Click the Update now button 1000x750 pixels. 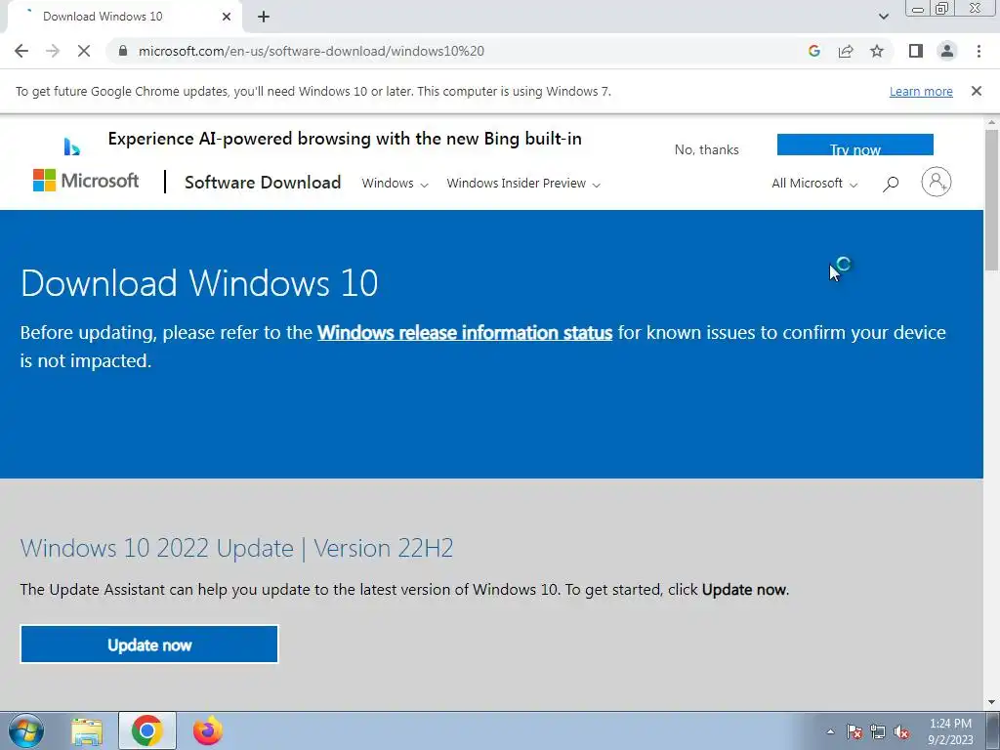(x=149, y=645)
